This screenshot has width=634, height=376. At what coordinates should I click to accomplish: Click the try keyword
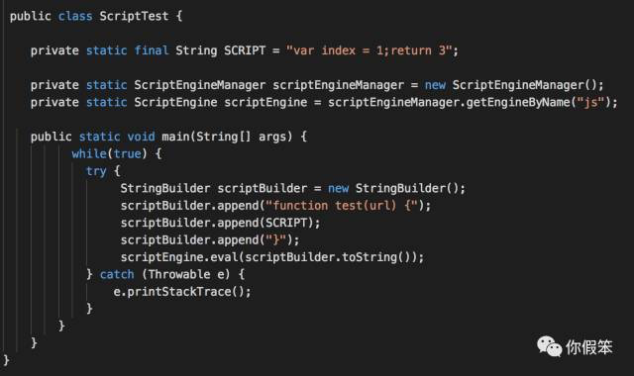96,171
